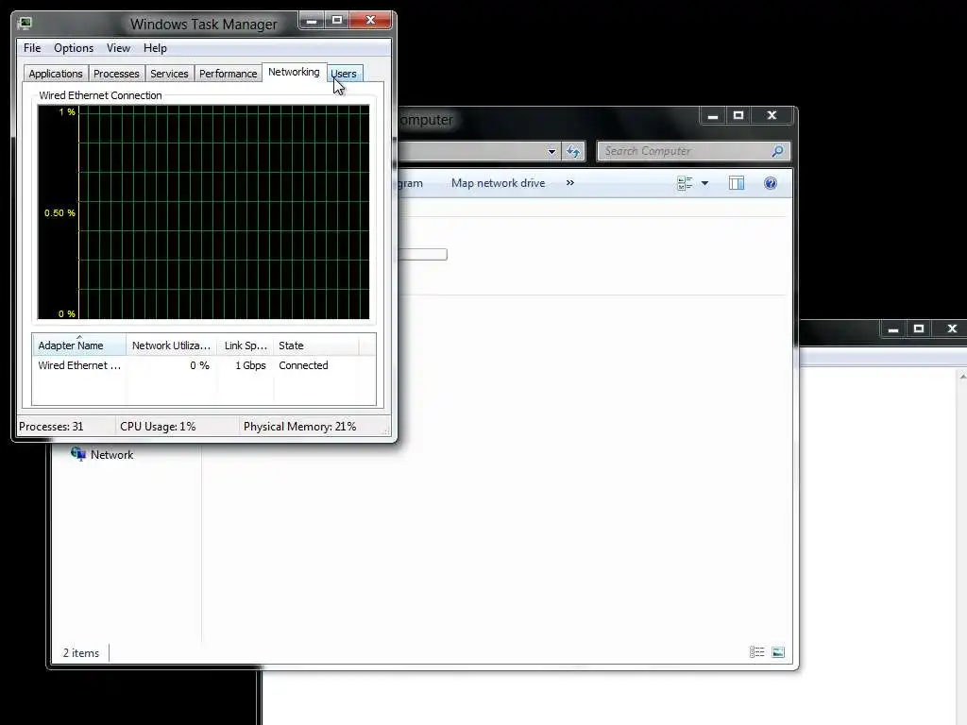The image size is (967, 725).
Task: Sort by Adapter Name column header
Action: [79, 346]
